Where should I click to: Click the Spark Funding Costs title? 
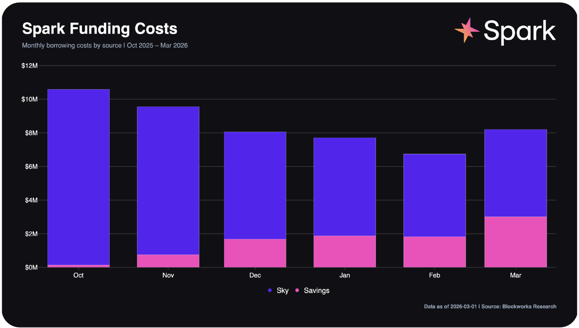click(x=100, y=29)
